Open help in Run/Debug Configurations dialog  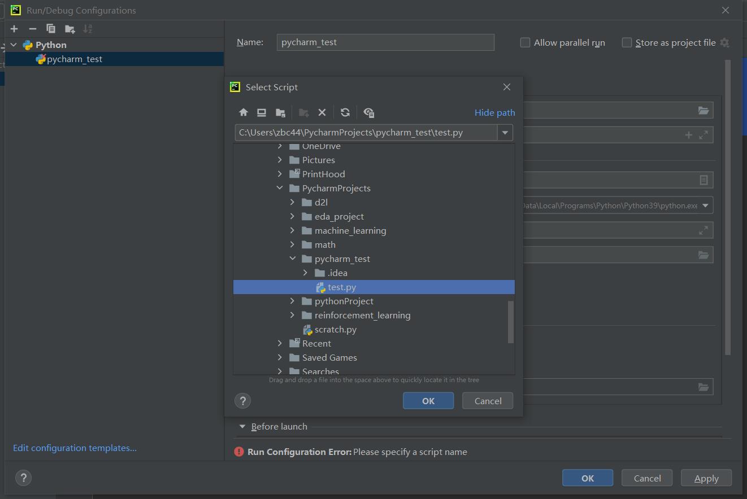(23, 478)
